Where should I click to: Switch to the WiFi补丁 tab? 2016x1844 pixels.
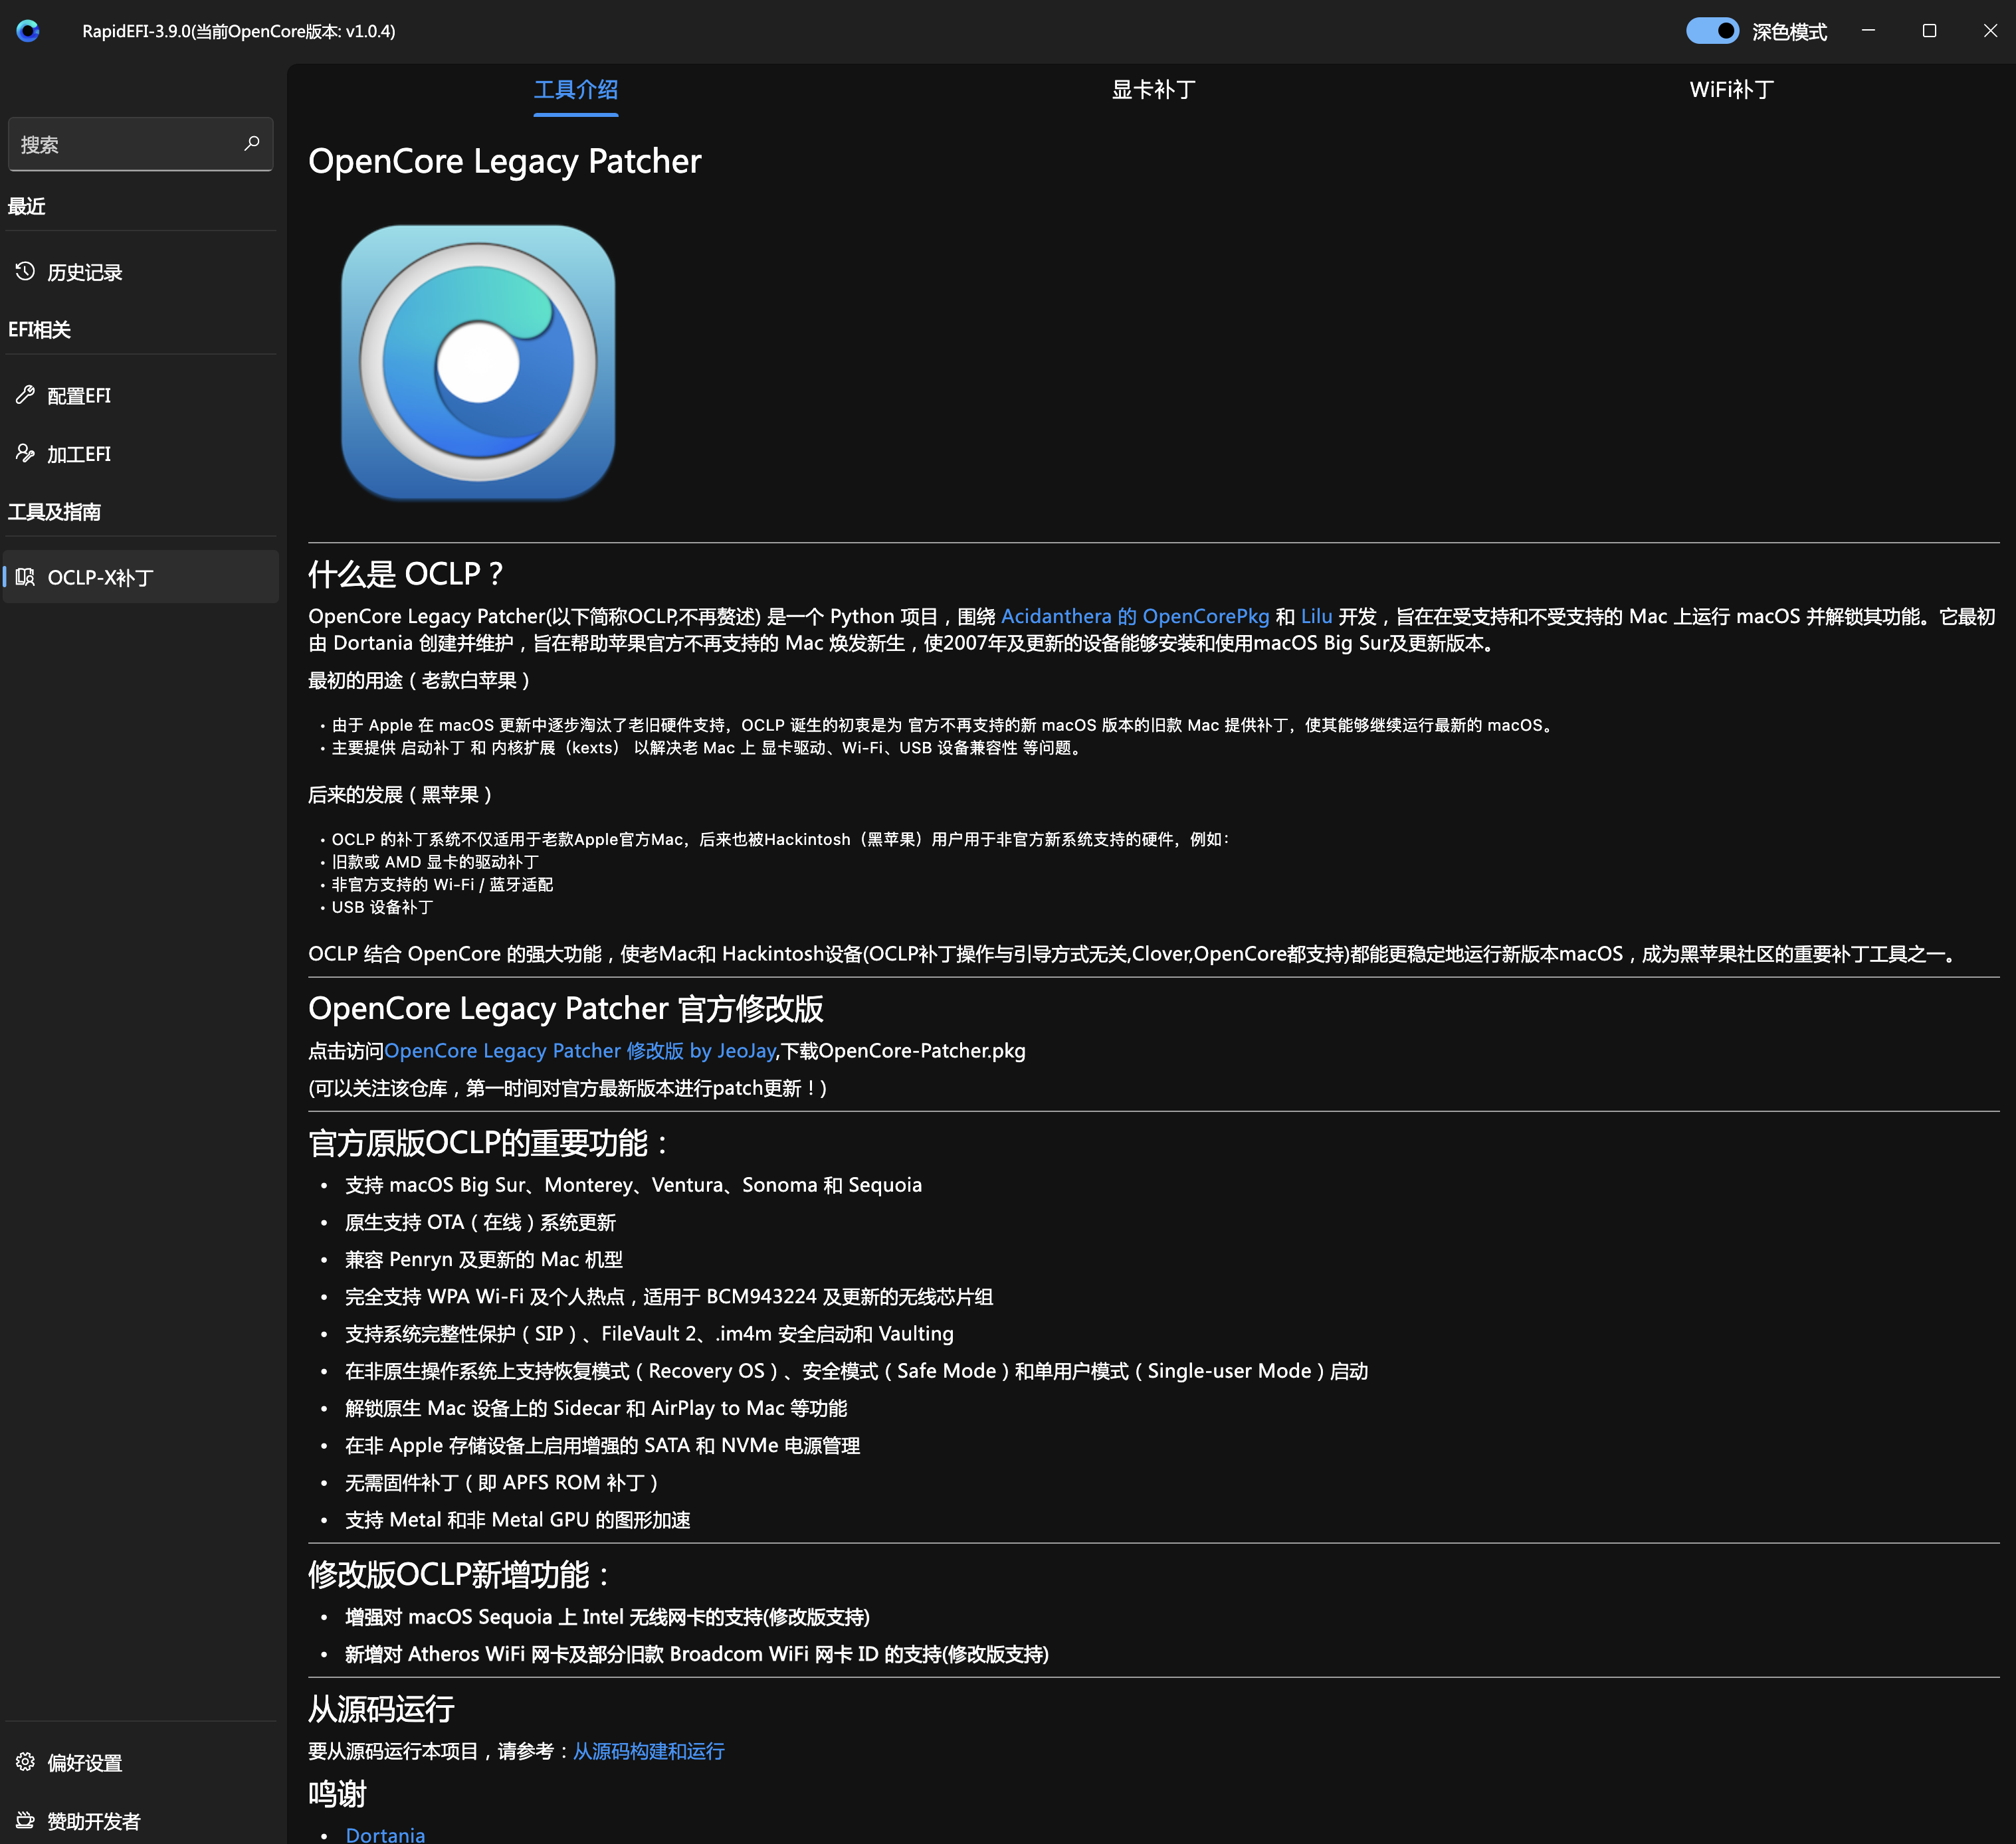click(1731, 90)
